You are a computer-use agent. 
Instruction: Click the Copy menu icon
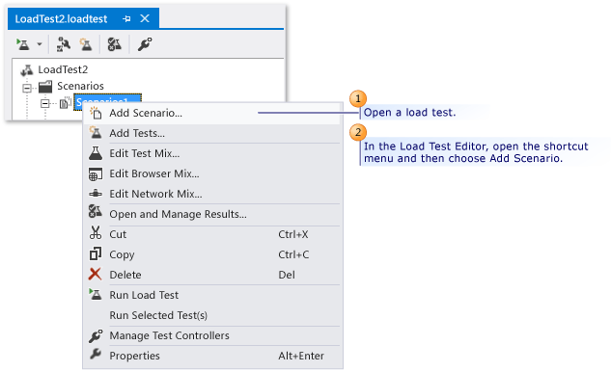pyautogui.click(x=96, y=253)
